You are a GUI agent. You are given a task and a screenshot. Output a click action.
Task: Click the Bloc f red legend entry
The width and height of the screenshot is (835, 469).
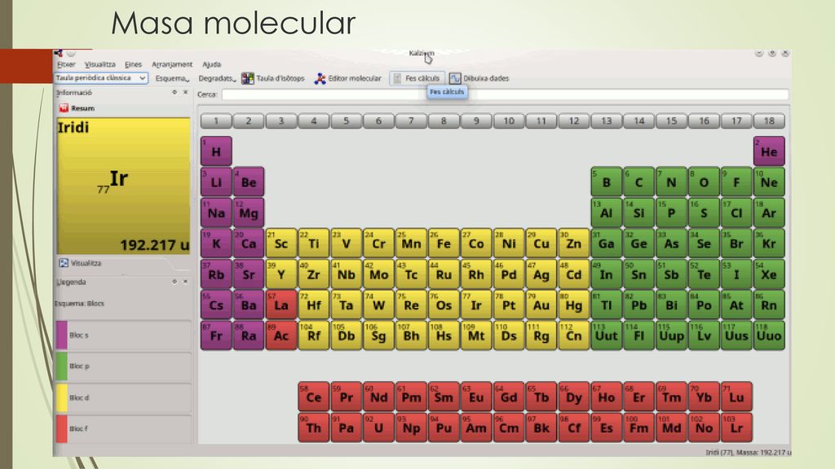[x=124, y=428]
